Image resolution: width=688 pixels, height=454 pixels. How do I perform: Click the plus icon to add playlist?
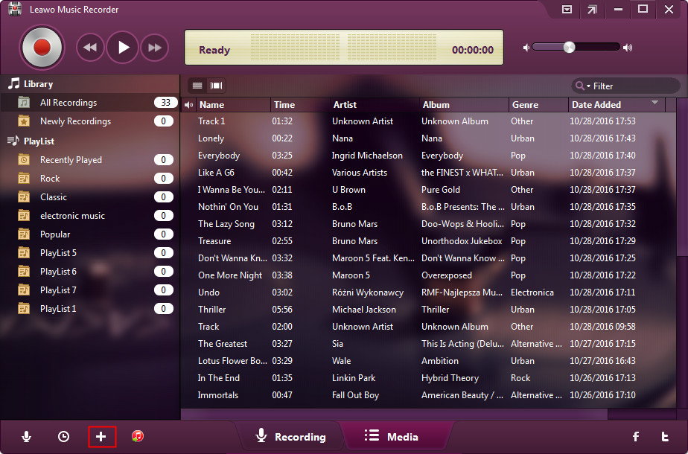click(x=101, y=437)
